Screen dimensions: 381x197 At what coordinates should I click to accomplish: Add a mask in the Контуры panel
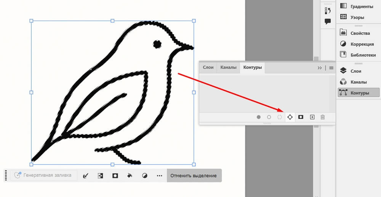[x=301, y=117]
